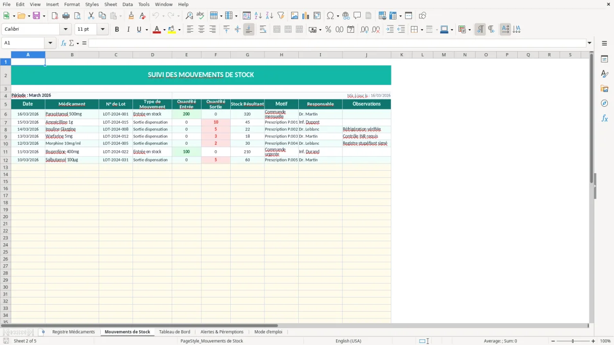Viewport: 614px width, 345px height.
Task: Toggle Print Preview icon
Action: [x=77, y=16]
